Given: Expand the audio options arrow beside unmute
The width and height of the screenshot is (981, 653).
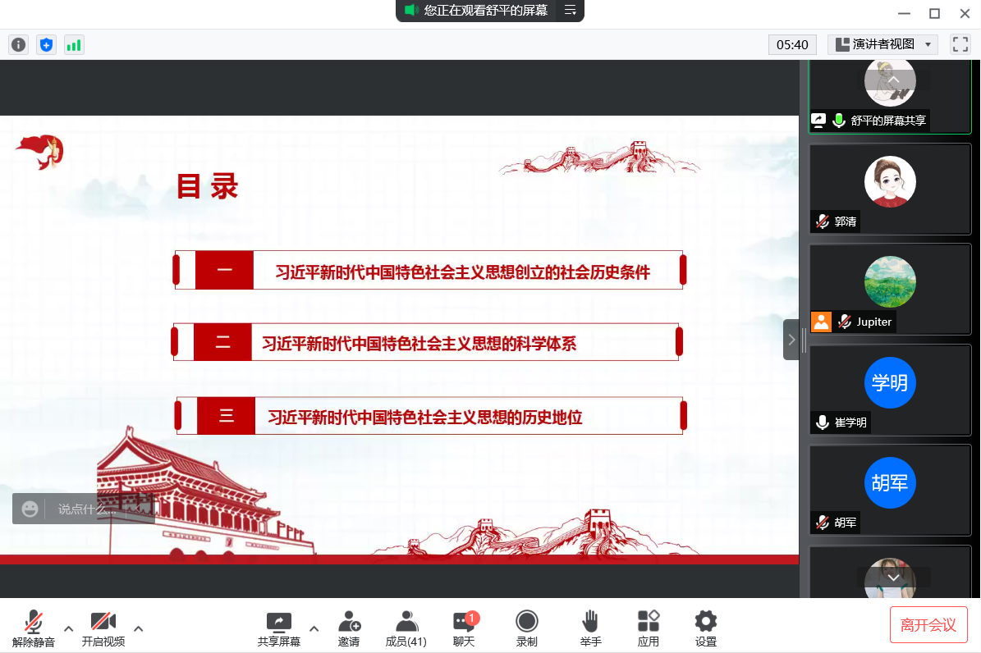Looking at the screenshot, I should pyautogui.click(x=69, y=628).
